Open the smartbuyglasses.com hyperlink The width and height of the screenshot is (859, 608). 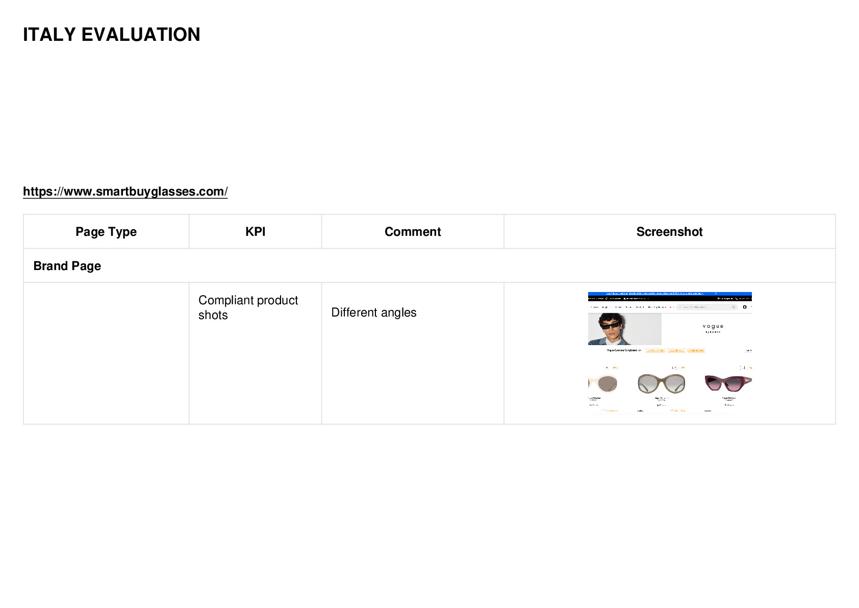tap(125, 191)
